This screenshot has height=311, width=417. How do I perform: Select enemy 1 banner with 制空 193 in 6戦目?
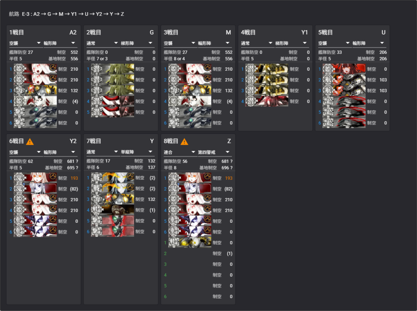pyautogui.click(x=35, y=178)
